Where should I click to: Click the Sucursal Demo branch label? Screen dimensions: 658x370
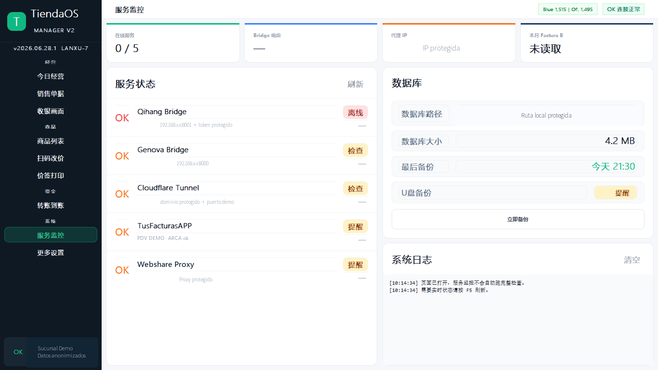pyautogui.click(x=55, y=348)
